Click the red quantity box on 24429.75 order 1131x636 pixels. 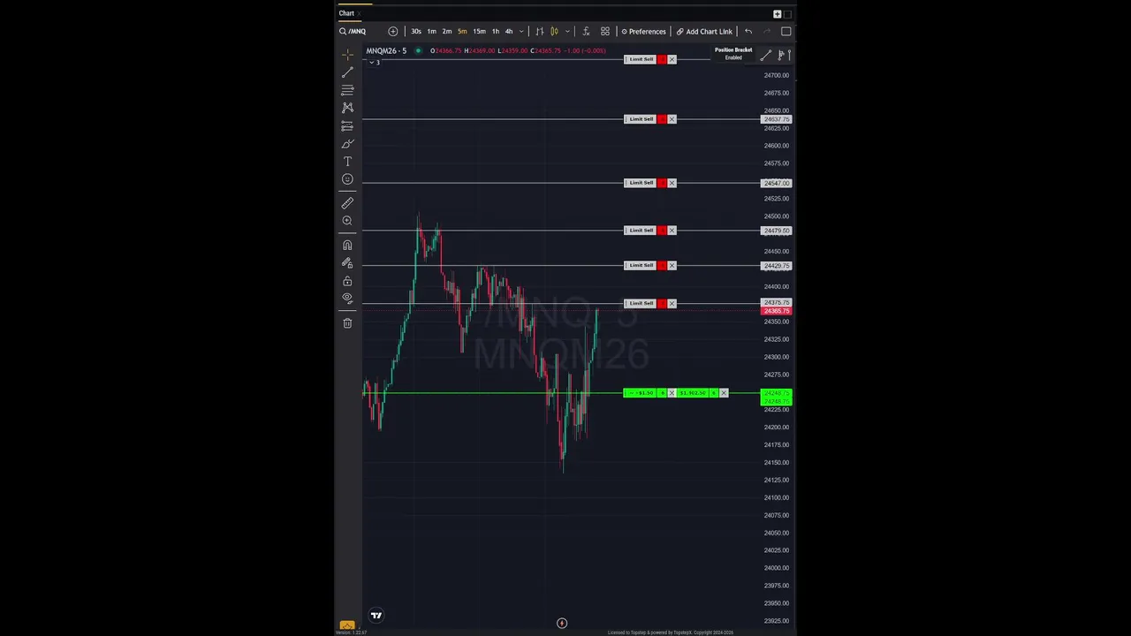tap(662, 266)
